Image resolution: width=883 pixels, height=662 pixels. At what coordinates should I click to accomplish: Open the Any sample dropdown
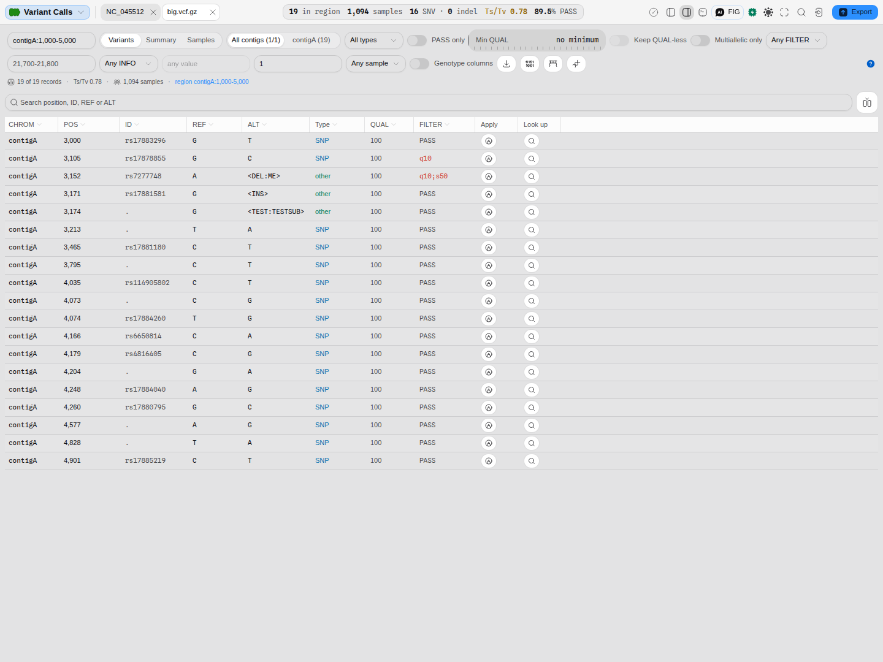coord(375,64)
